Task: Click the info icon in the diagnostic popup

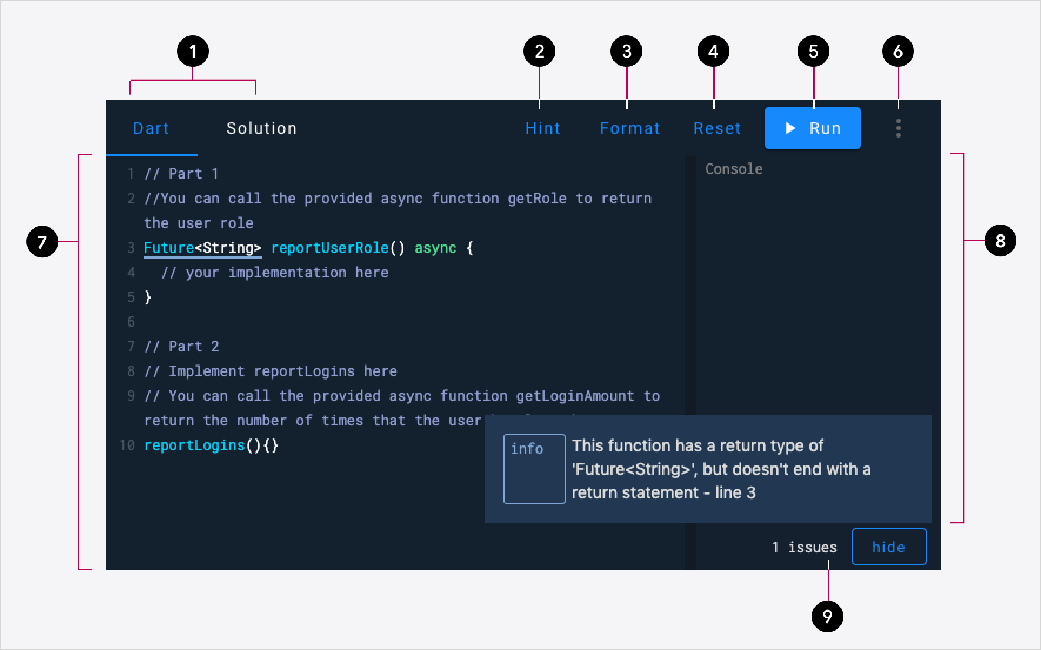Action: click(533, 468)
